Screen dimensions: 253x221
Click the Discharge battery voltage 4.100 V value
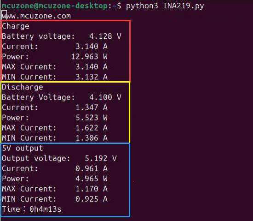(x=105, y=97)
